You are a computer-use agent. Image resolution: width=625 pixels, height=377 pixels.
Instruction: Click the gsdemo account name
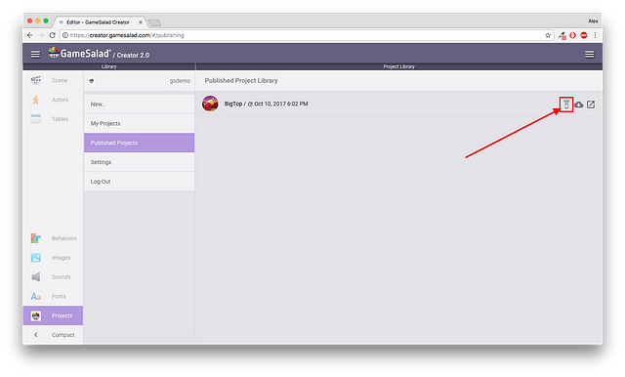(180, 81)
